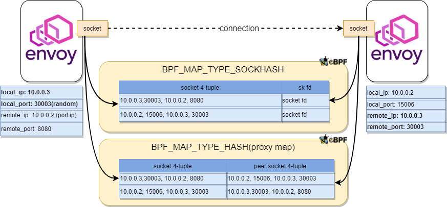This screenshot has width=447, height=207.
Task: Click peer cell "10.0.0.2, 15006, 10.0.0.3, 30003"
Action: click(x=280, y=178)
